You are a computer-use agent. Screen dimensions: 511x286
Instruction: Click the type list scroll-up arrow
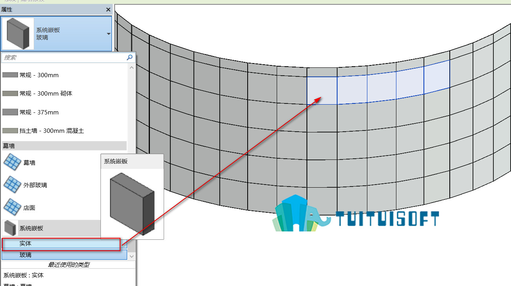131,67
